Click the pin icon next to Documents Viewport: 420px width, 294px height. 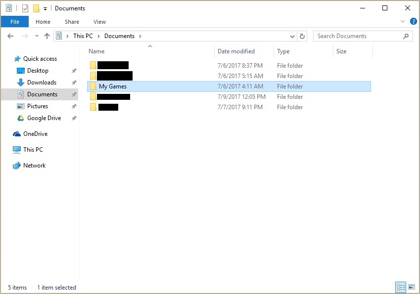coord(74,94)
